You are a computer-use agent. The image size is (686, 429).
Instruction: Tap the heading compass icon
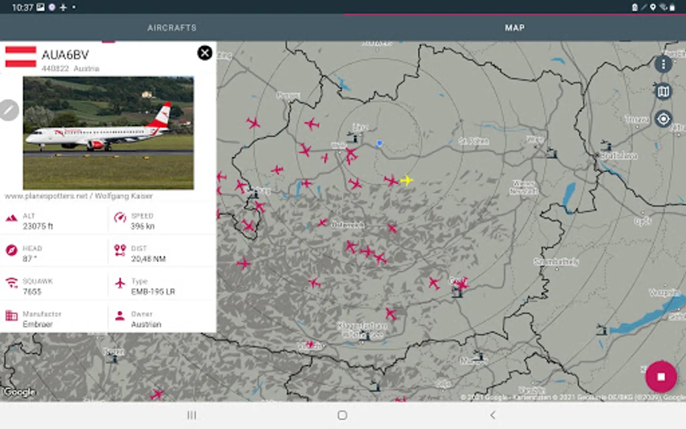pyautogui.click(x=11, y=250)
